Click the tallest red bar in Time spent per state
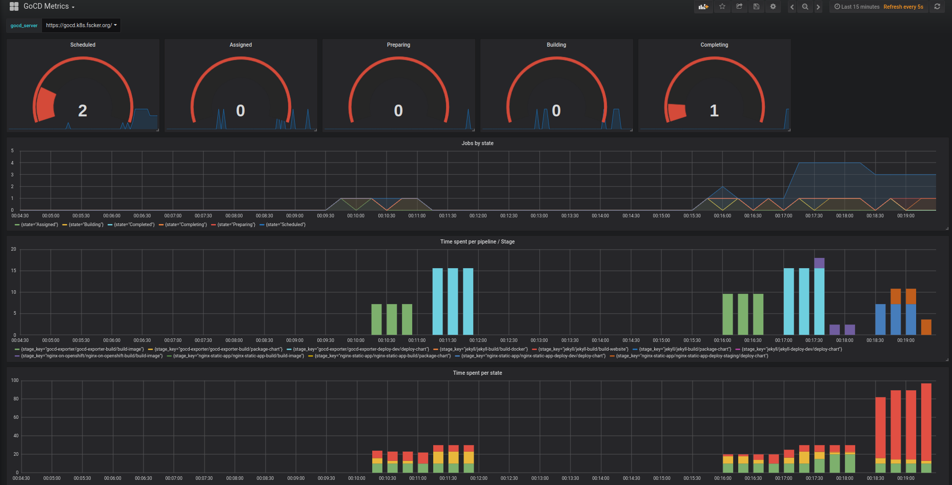The width and height of the screenshot is (952, 485). coord(926,422)
